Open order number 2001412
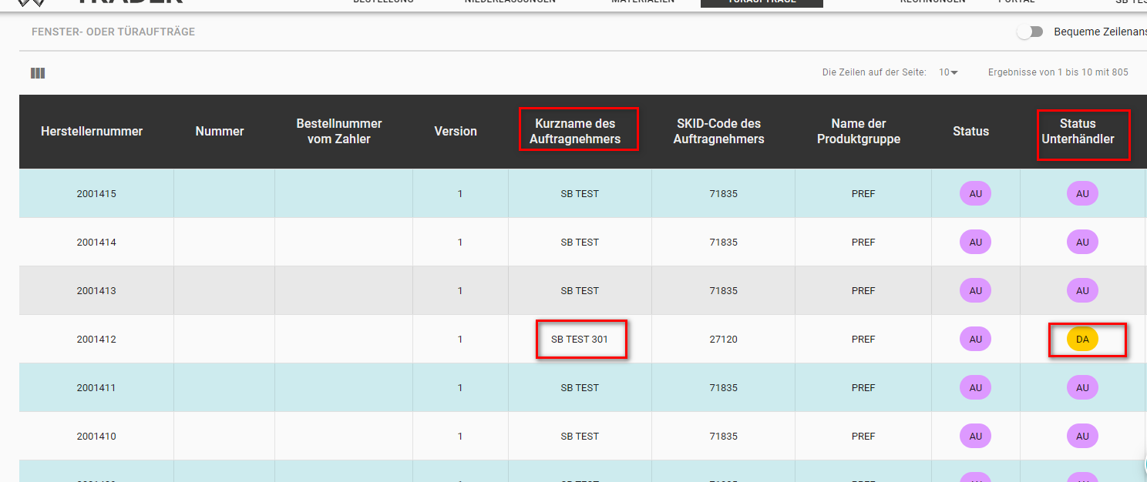This screenshot has height=482, width=1147. pos(96,340)
